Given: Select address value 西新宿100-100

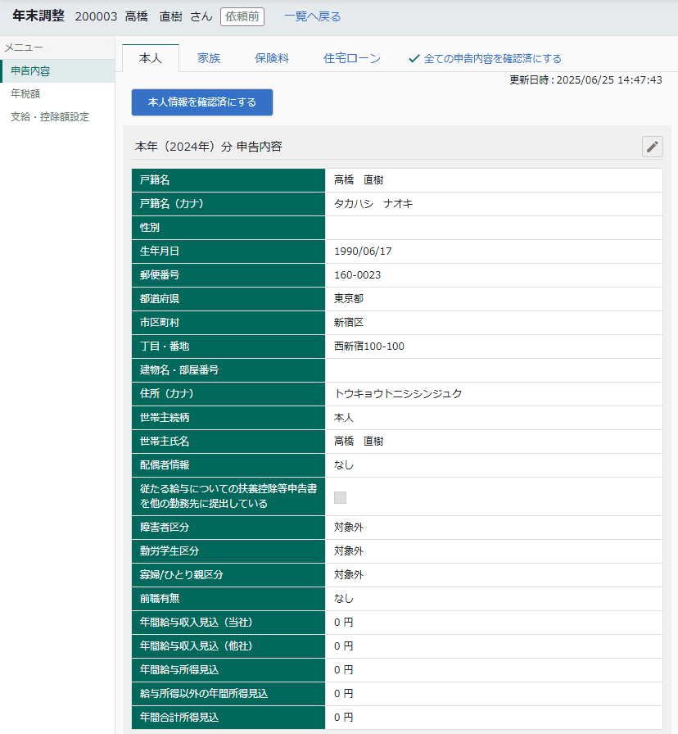Looking at the screenshot, I should (x=368, y=347).
